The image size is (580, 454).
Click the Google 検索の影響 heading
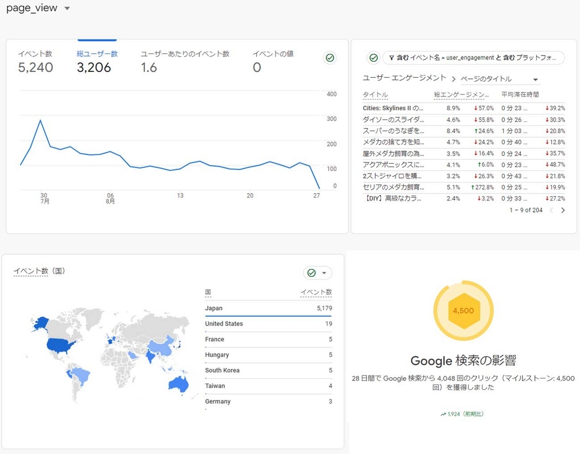click(463, 361)
